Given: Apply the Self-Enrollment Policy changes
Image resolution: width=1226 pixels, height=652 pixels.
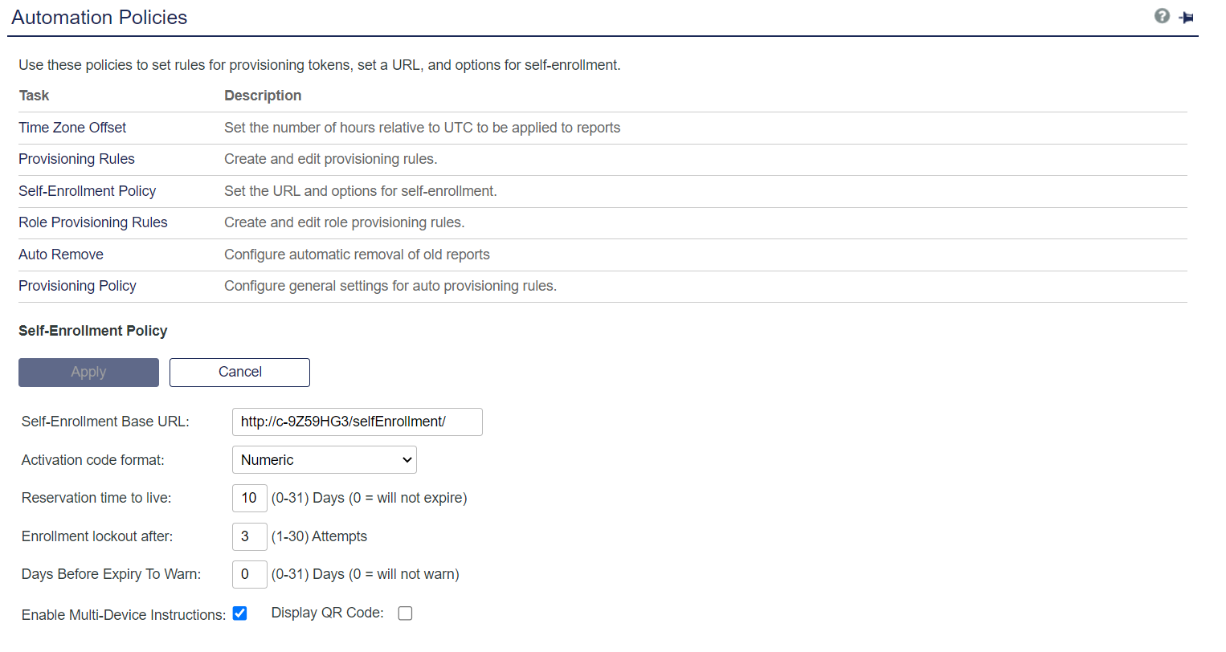Looking at the screenshot, I should (x=88, y=372).
